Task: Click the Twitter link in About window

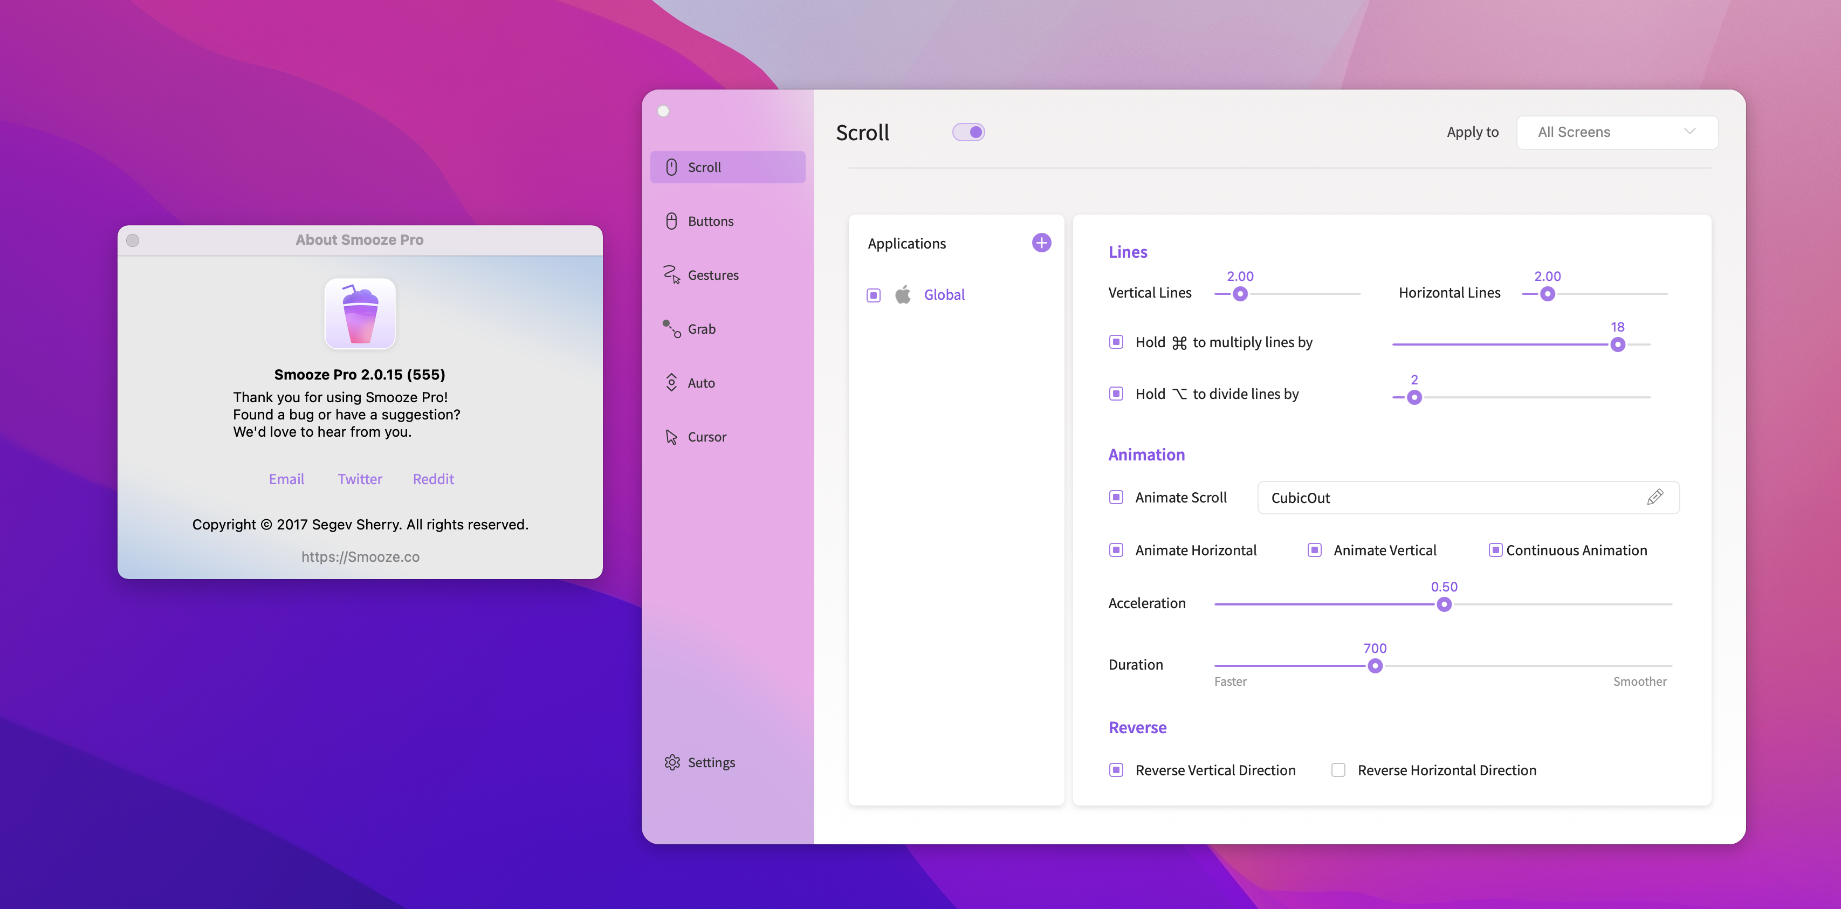Action: coord(359,478)
